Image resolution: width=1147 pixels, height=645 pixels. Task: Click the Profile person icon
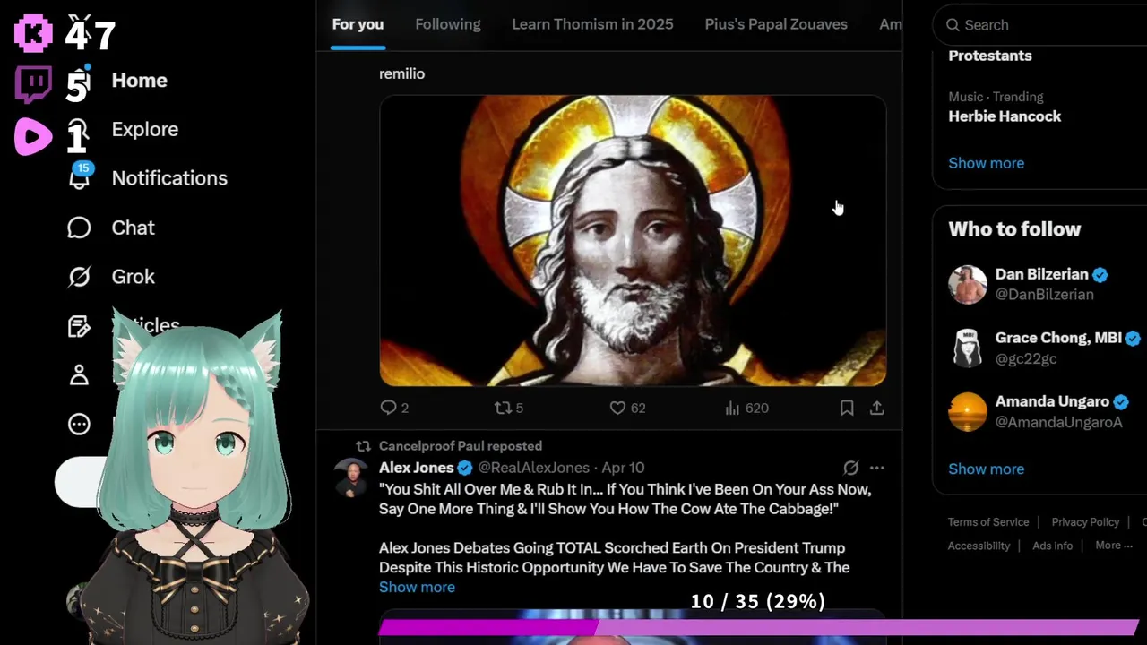pyautogui.click(x=79, y=375)
